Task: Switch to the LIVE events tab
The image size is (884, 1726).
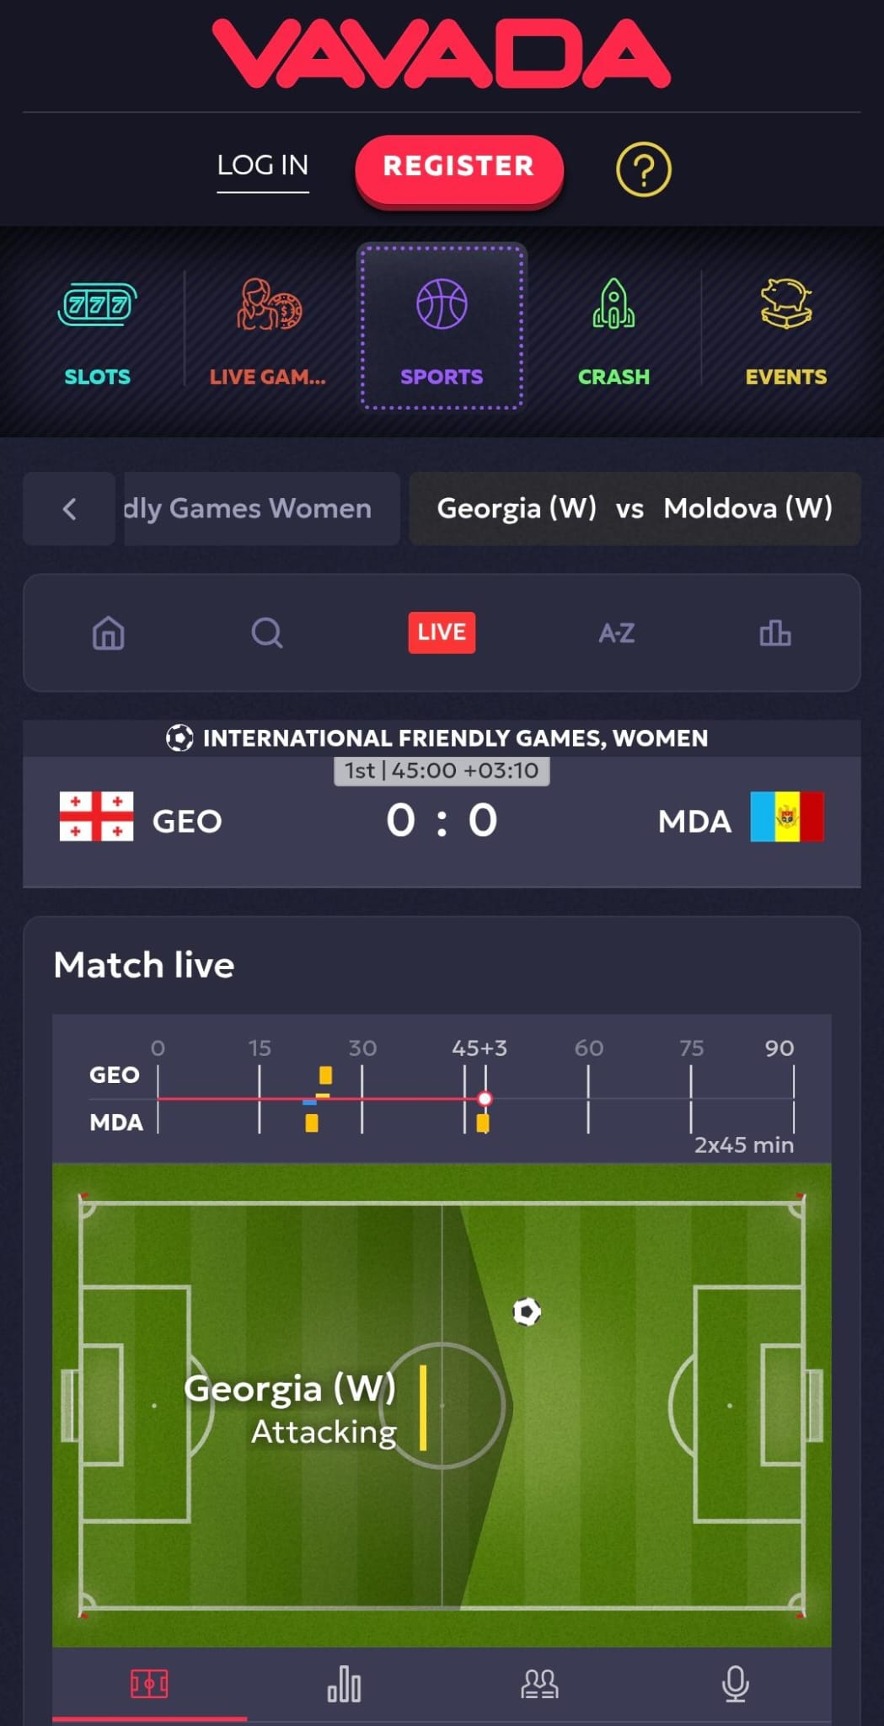Action: point(442,632)
